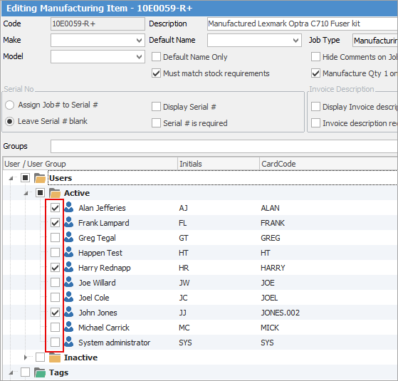Click the Active folder icon
Screen dimensions: 398x381
click(55, 193)
